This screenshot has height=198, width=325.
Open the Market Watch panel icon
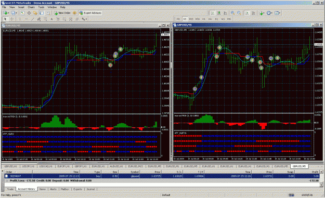(22, 13)
